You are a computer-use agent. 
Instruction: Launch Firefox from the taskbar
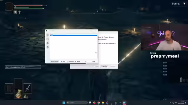tap(94, 103)
